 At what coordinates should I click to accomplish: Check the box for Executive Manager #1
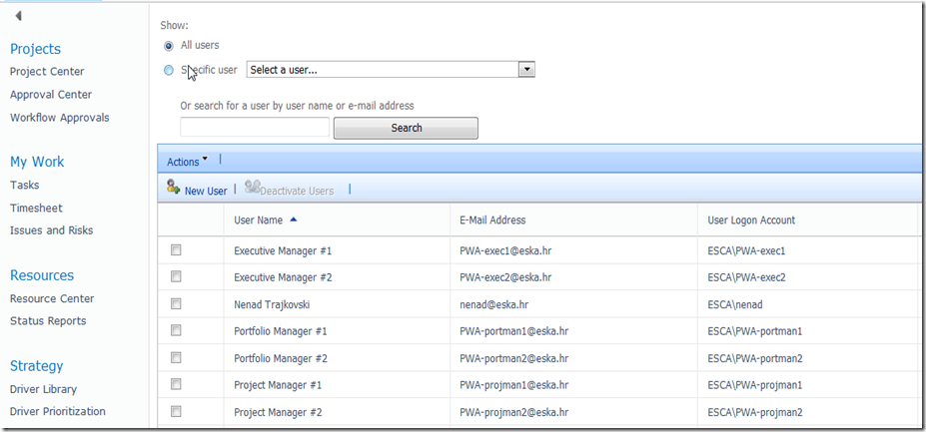(177, 250)
